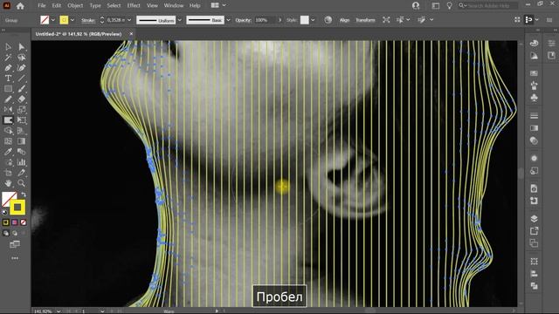Screen dimensions: 559x314
Task: Select the Selection tool arrow
Action: 8,46
